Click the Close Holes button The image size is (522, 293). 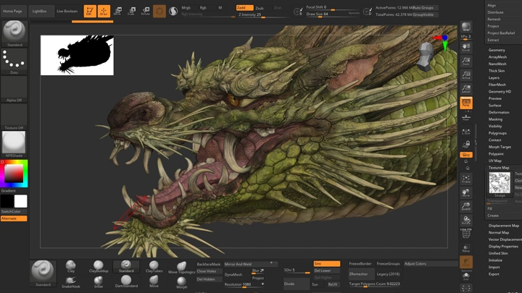(209, 271)
